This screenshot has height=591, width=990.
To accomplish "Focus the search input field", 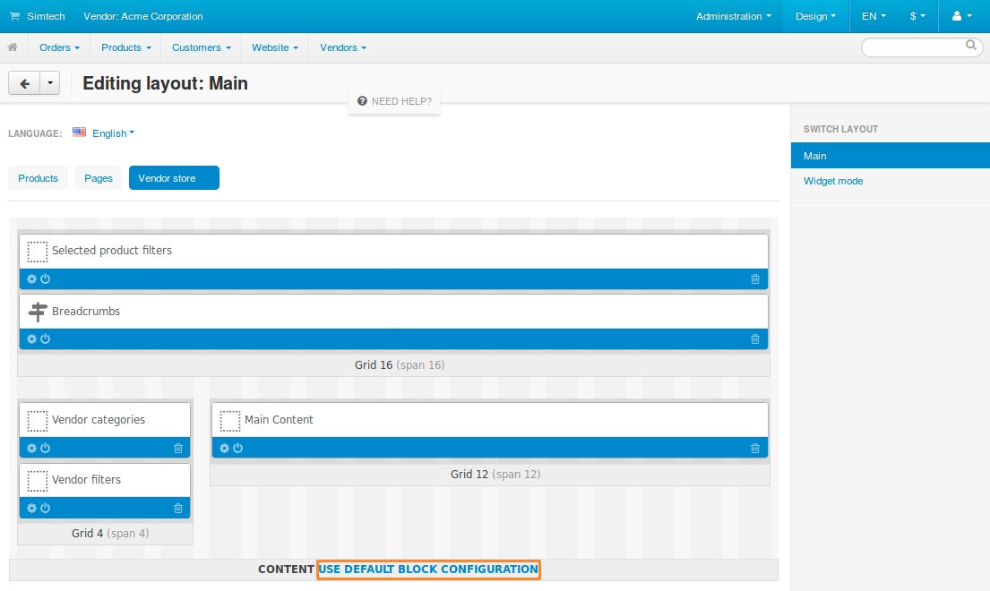I will (x=914, y=47).
